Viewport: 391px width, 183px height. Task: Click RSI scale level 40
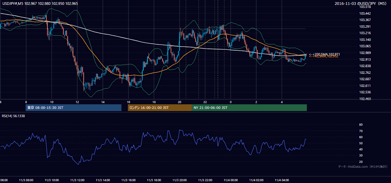pos(361,149)
